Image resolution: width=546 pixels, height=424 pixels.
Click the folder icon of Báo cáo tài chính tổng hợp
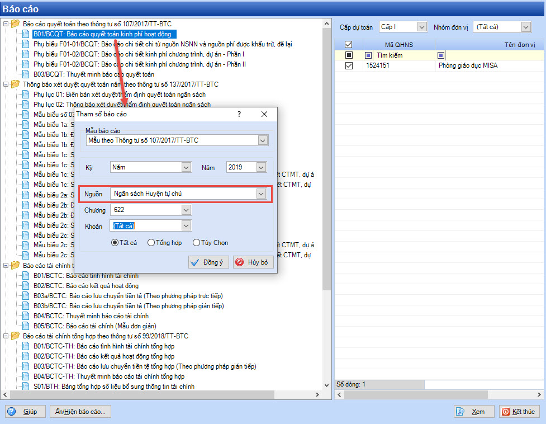click(15, 336)
